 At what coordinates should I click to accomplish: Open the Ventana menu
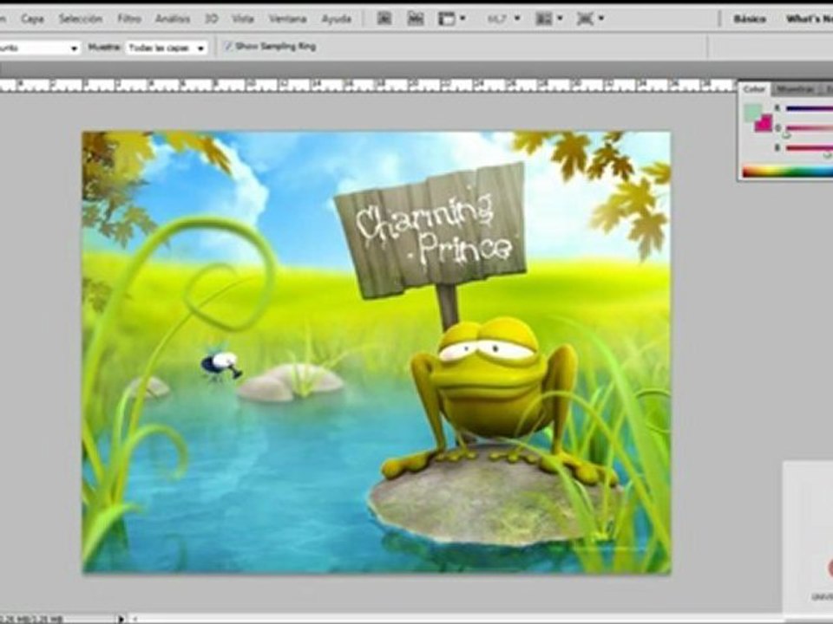click(x=287, y=18)
